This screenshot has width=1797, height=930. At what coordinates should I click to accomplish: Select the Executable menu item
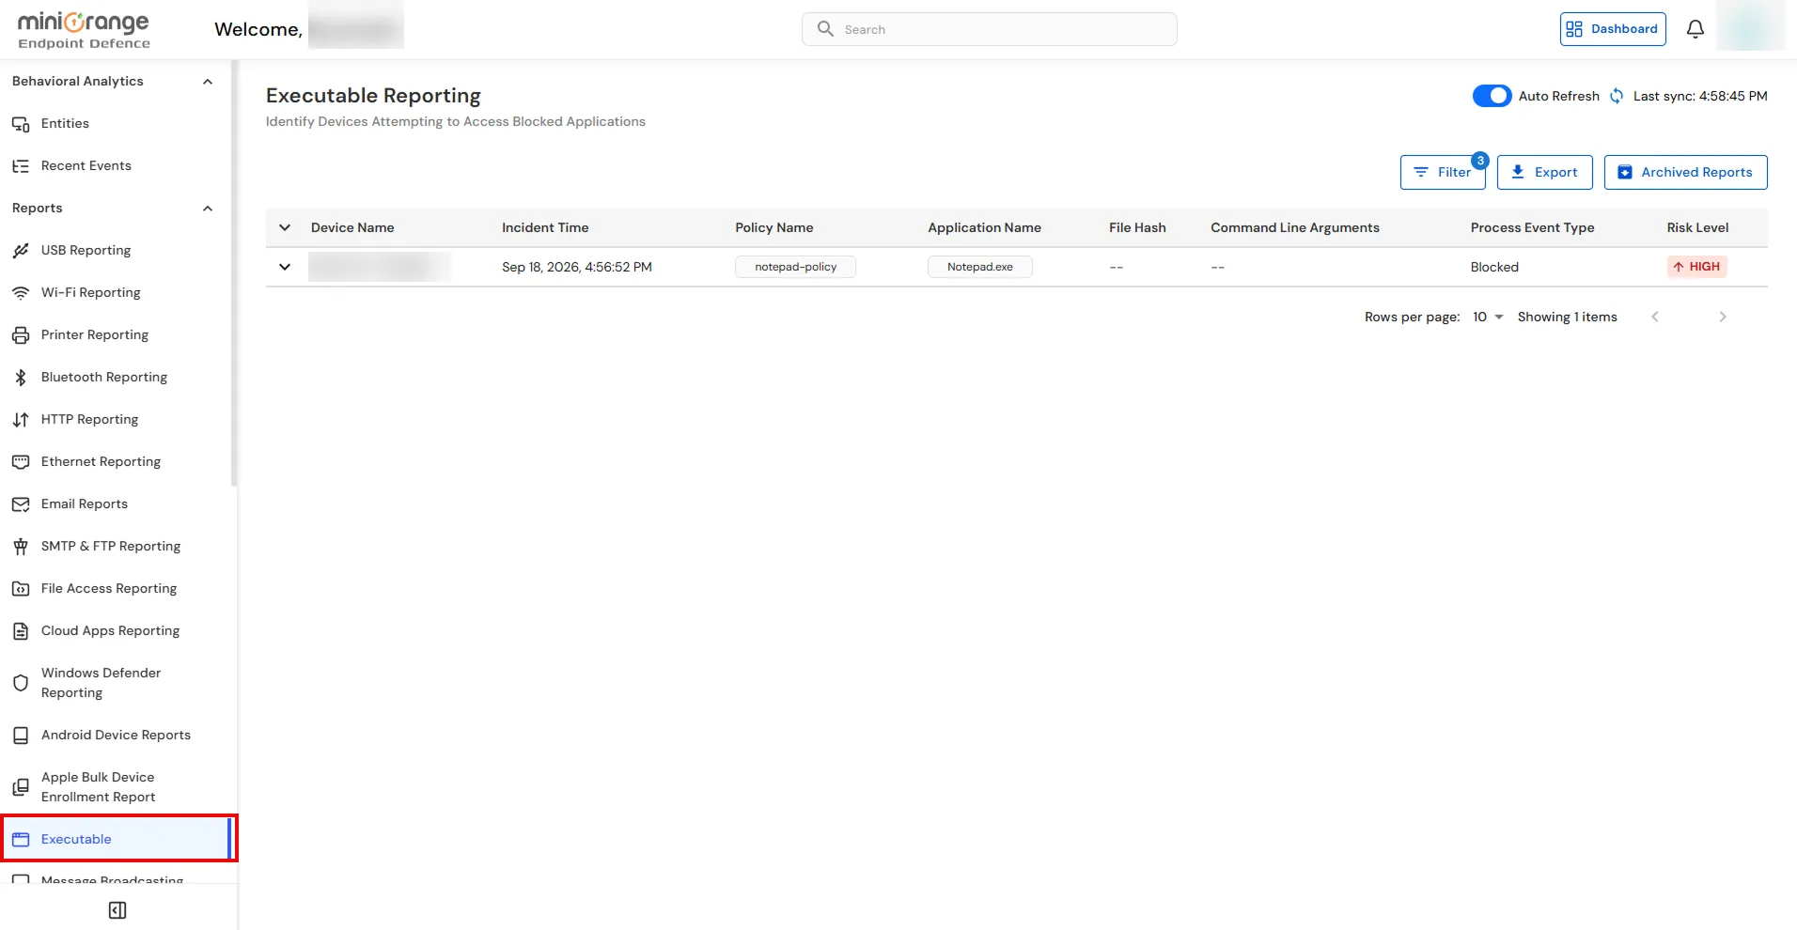[119, 839]
